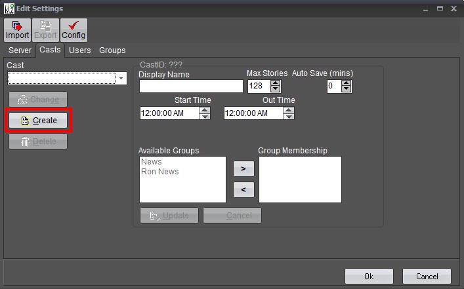Click the Change button
464x289 pixels.
(38, 100)
